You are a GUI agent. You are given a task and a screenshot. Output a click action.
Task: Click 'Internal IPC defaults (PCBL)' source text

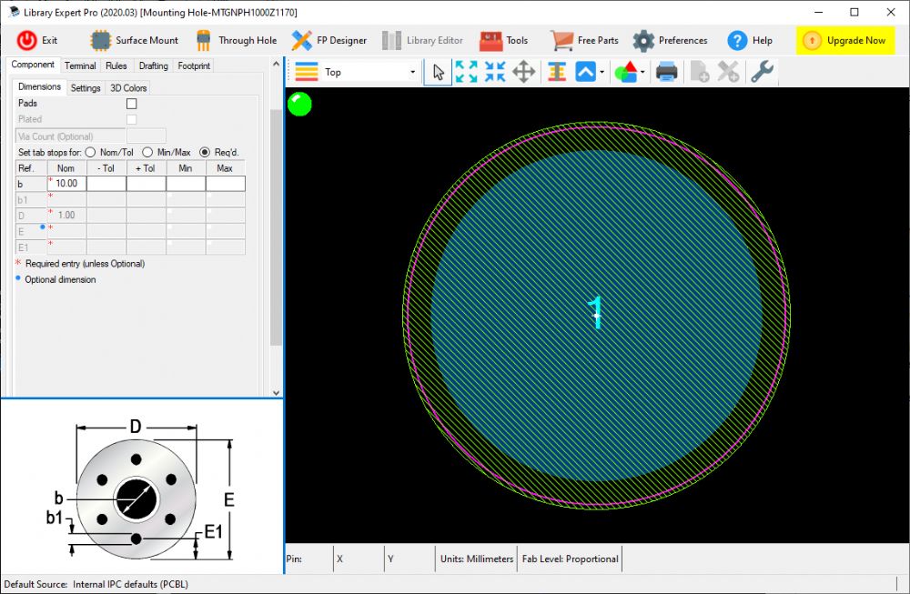click(x=130, y=584)
